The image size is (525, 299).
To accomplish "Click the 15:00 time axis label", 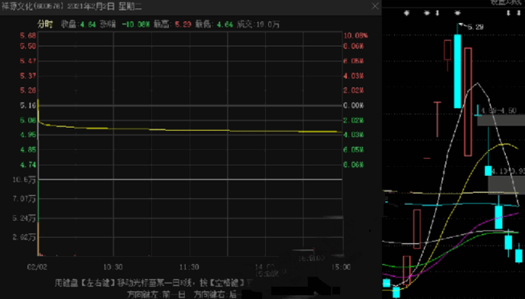I will coord(341,267).
